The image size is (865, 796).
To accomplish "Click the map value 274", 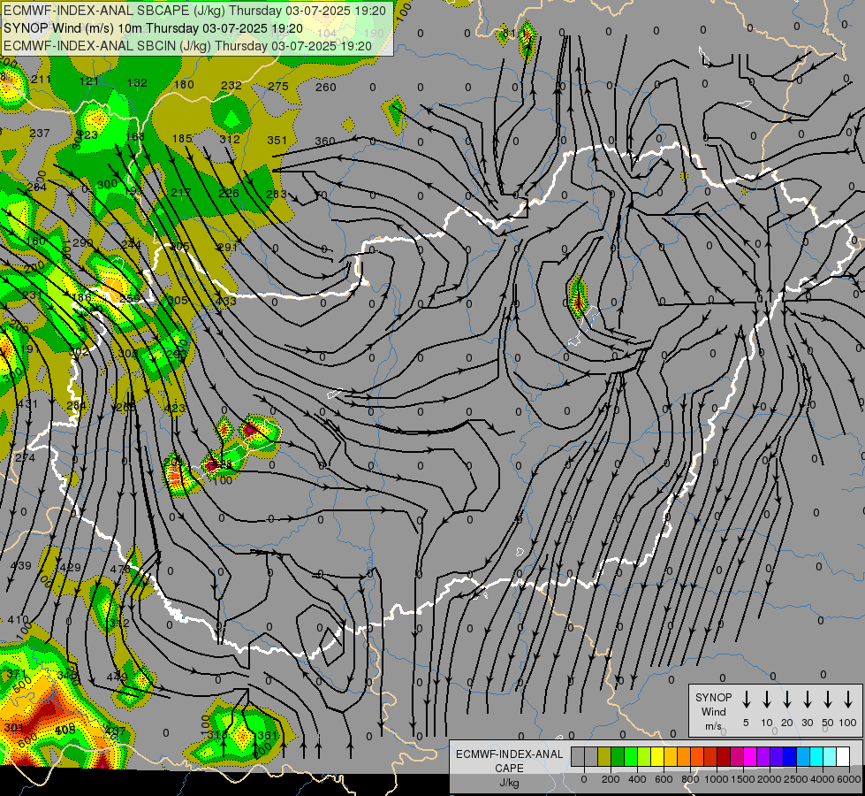I will (x=25, y=458).
